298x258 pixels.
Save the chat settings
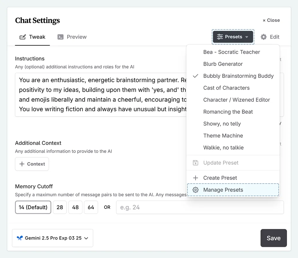tap(273, 238)
